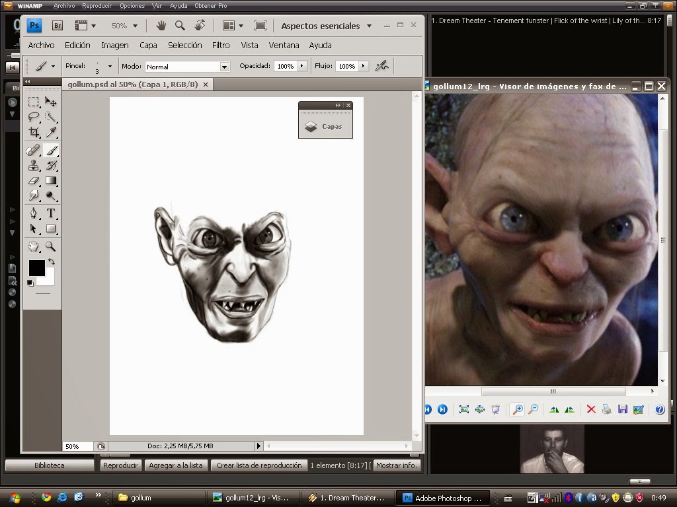Screen dimensions: 677x507
Task: Select the Zoom tool in toolbox
Action: pyautogui.click(x=51, y=246)
